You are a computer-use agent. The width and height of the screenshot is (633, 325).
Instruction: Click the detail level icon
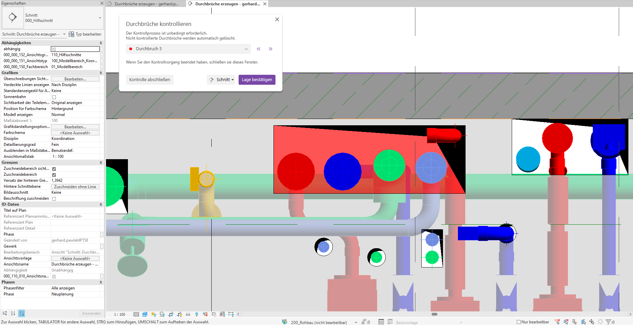coord(136,314)
